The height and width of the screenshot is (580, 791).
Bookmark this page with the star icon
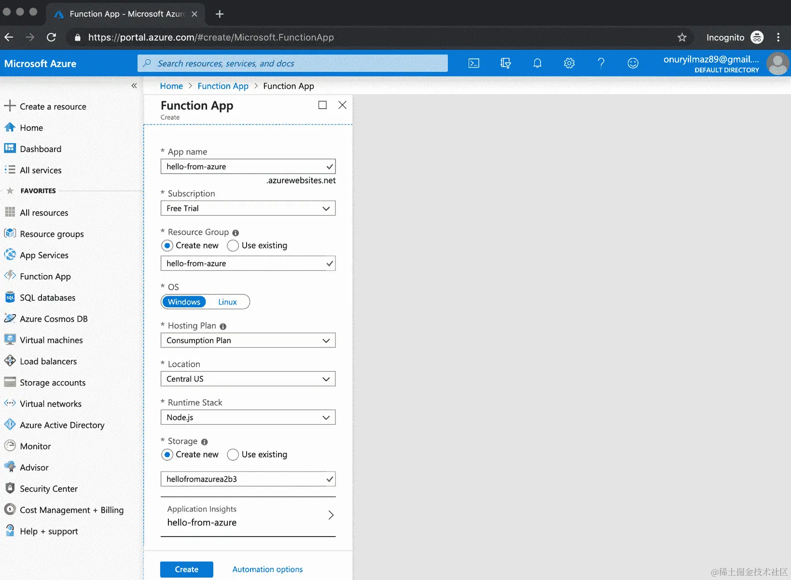click(682, 38)
